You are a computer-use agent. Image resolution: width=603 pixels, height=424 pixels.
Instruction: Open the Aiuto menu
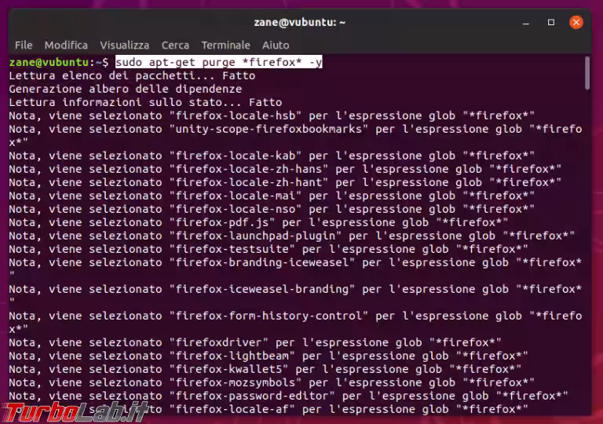pos(276,46)
